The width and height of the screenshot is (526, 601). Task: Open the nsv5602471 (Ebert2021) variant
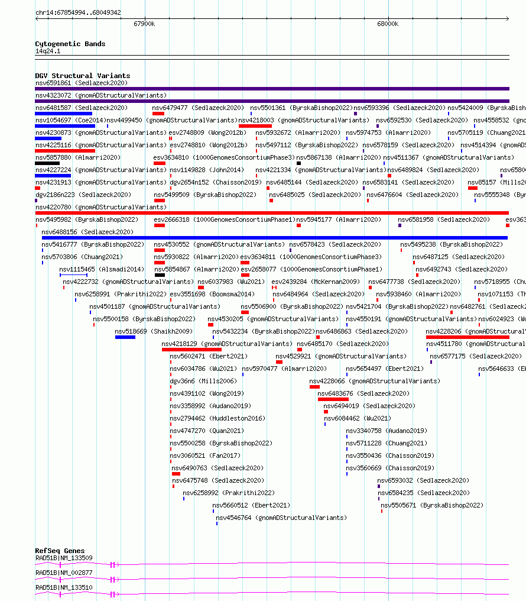pyautogui.click(x=209, y=357)
